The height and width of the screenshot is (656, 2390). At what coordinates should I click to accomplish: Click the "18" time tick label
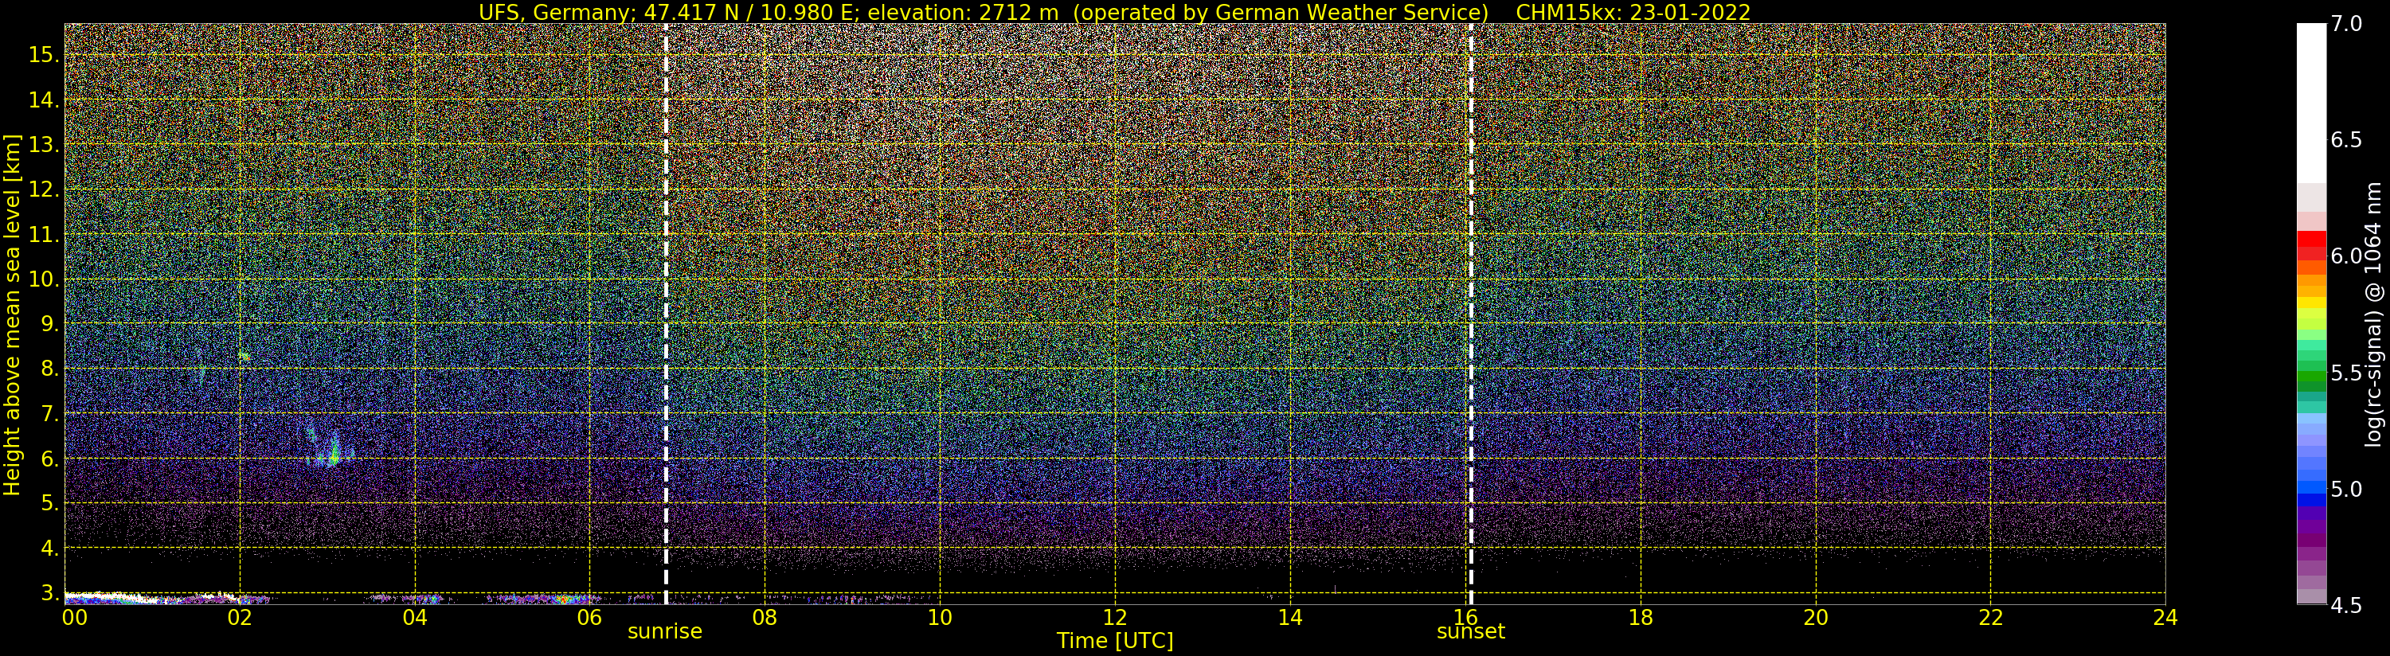point(1641,618)
